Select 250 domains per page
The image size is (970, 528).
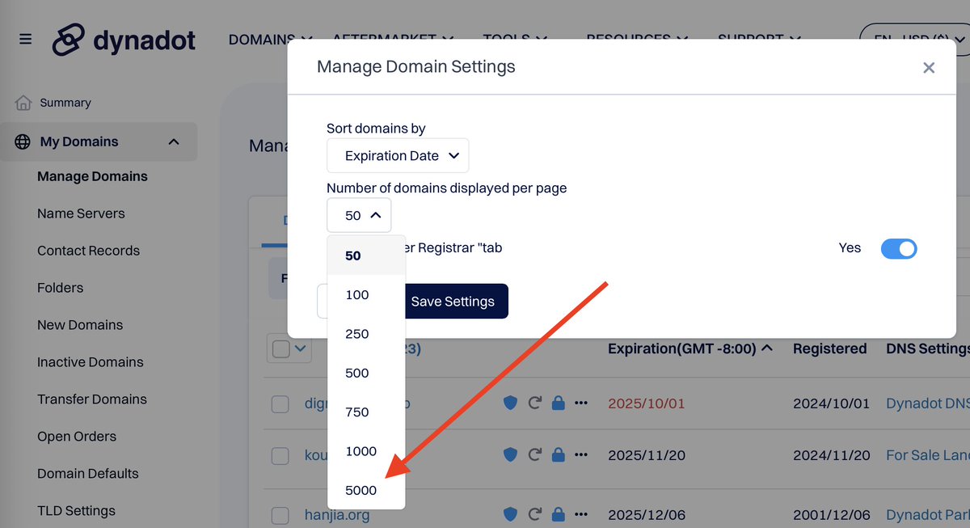366,334
